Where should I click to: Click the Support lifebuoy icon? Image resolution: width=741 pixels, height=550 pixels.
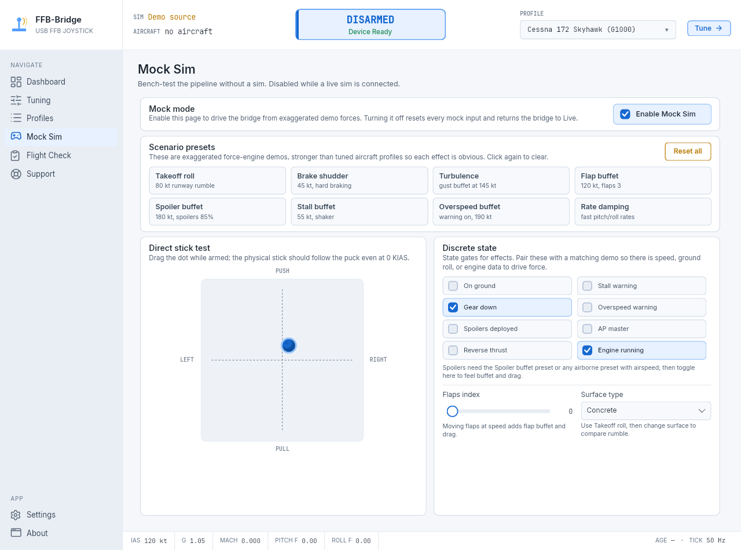[16, 174]
